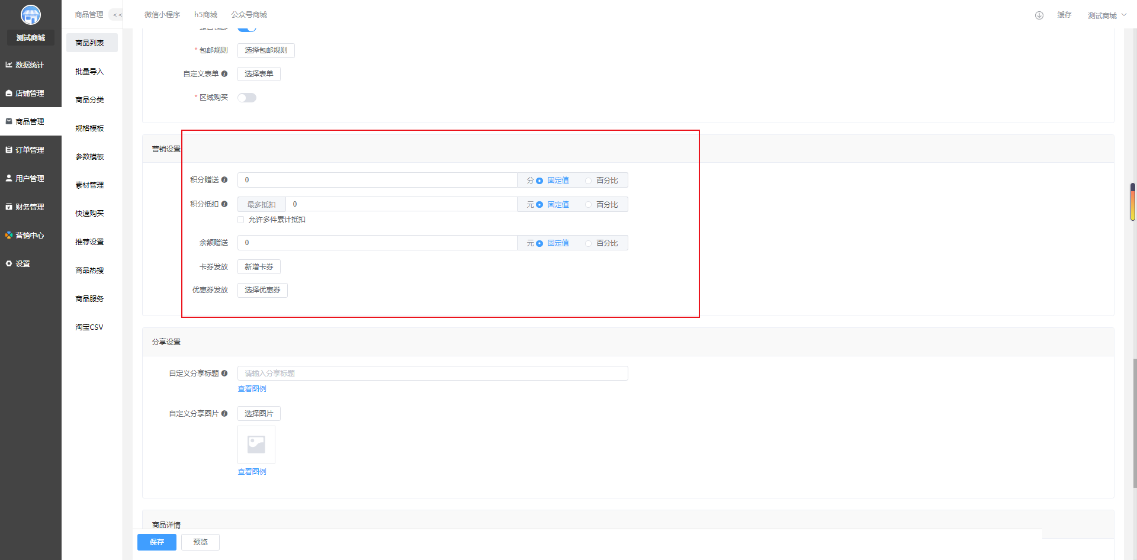This screenshot has height=560, width=1137.
Task: Switch to 公众号商城 tab
Action: (249, 15)
